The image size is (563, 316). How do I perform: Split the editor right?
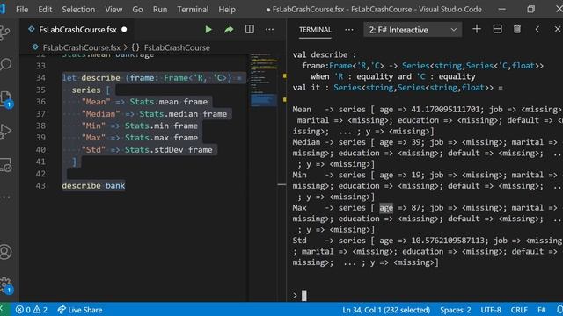pos(250,29)
